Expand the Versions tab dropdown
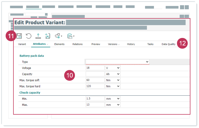 pos(114,44)
